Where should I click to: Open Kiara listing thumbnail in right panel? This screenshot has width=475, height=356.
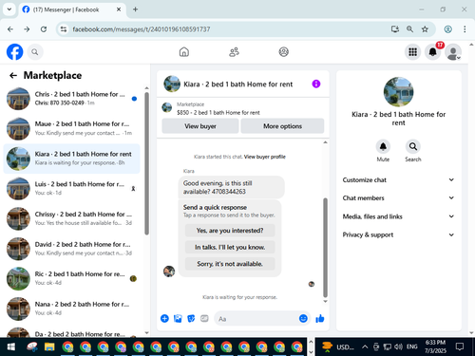point(398,92)
